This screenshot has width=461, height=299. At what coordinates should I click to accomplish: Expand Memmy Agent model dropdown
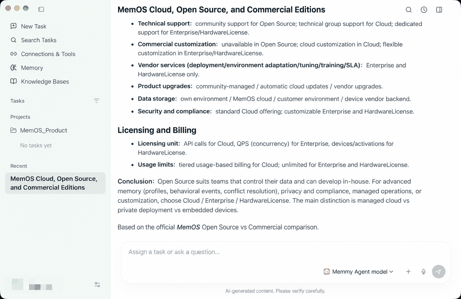358,271
